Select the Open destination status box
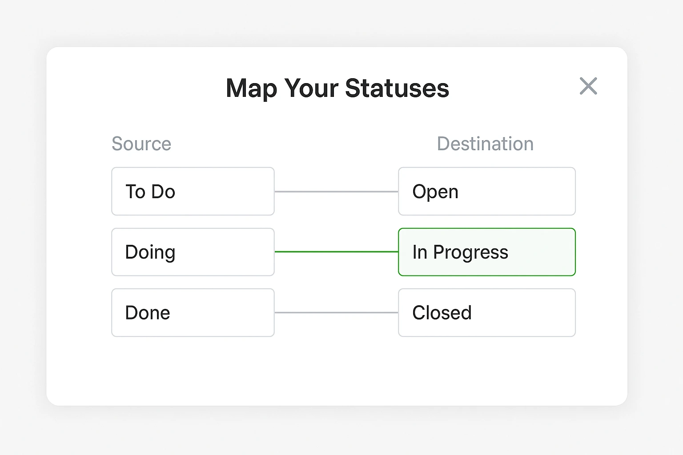Image resolution: width=683 pixels, height=455 pixels. click(x=486, y=191)
